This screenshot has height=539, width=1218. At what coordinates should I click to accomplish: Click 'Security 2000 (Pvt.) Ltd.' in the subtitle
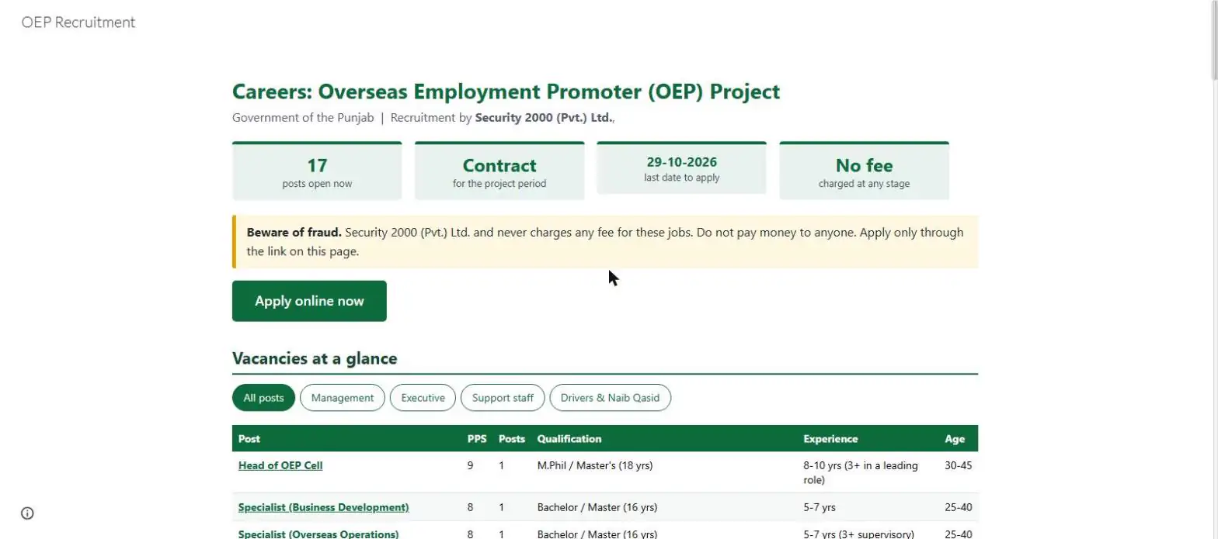tap(543, 118)
